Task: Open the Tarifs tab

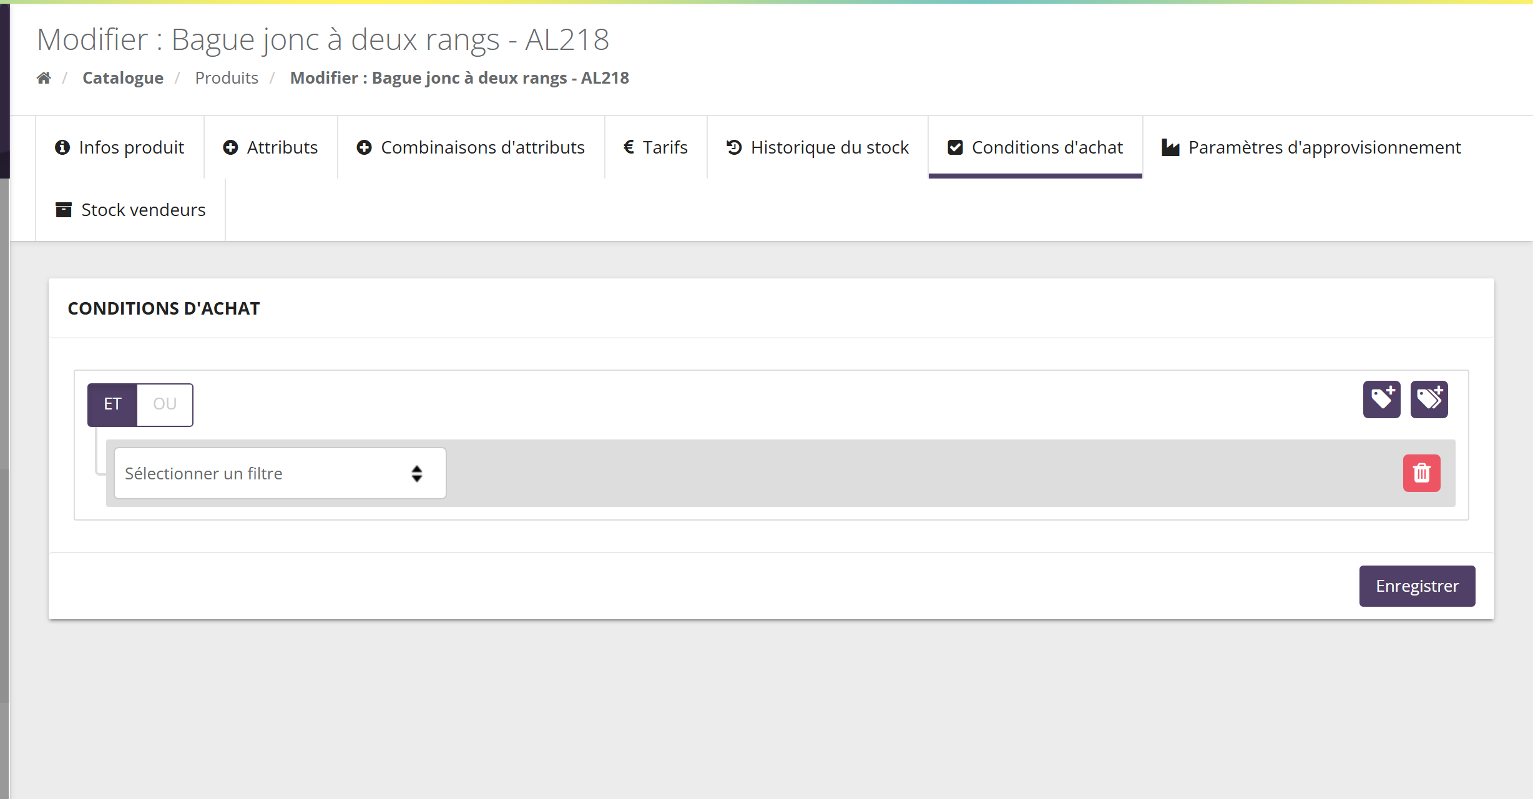Action: point(656,147)
